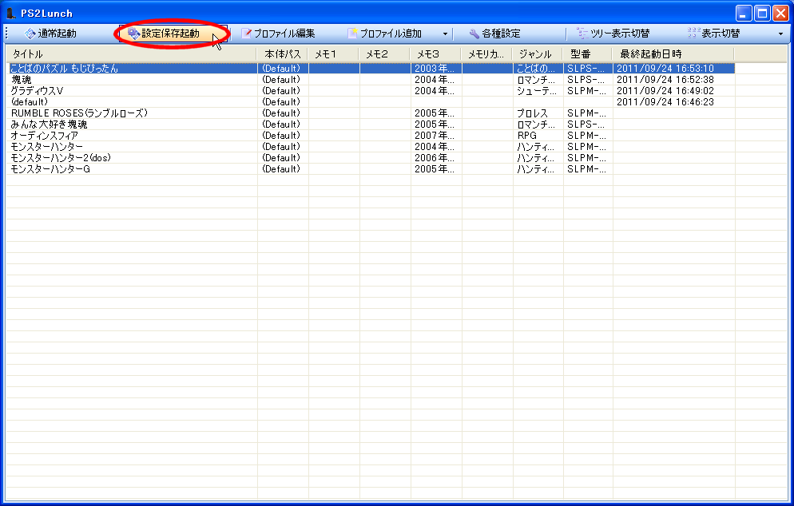The width and height of the screenshot is (794, 506).
Task: Click ハンティ... genre cell in モンスターハンターG row
Action: coord(536,168)
